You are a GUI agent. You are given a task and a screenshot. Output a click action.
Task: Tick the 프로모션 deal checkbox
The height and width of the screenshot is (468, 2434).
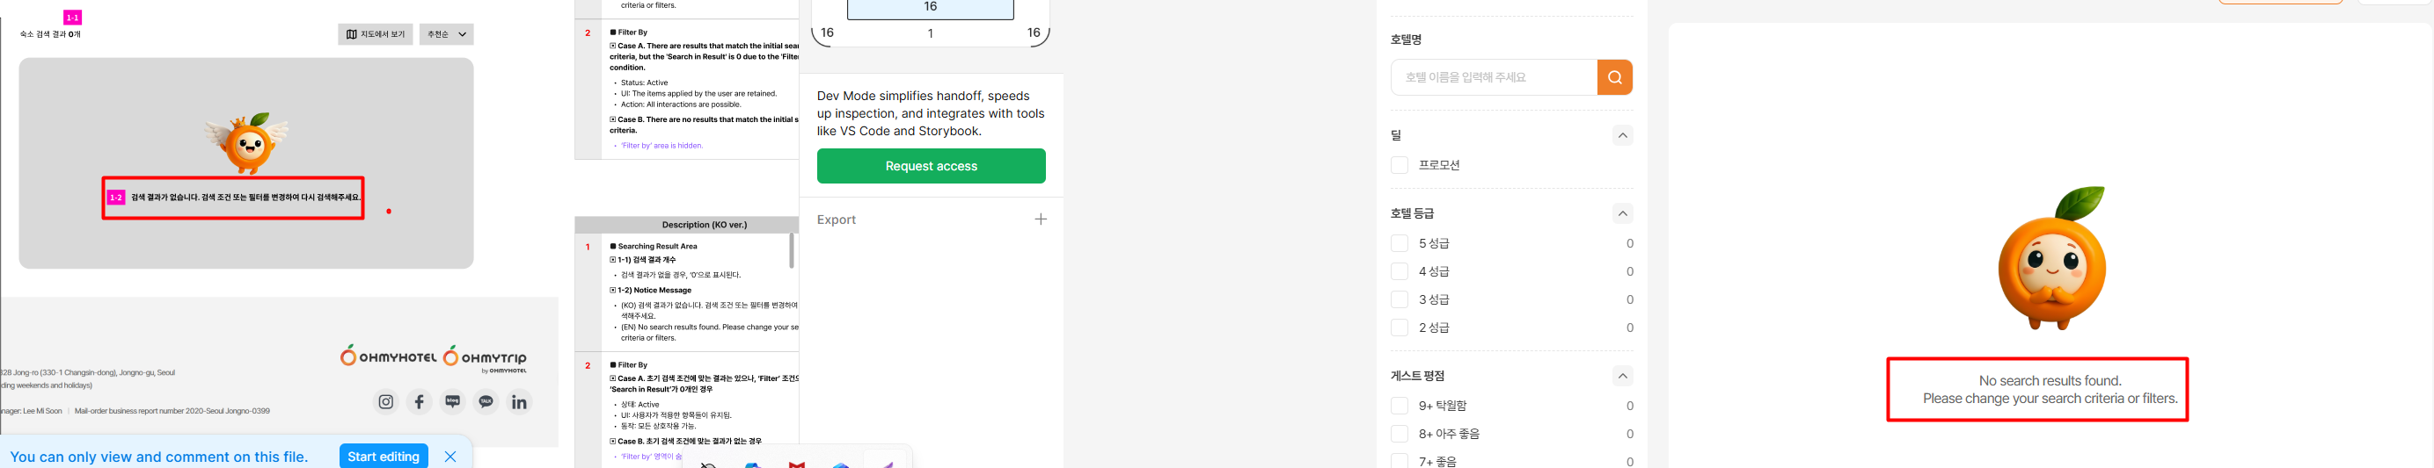pos(1400,165)
